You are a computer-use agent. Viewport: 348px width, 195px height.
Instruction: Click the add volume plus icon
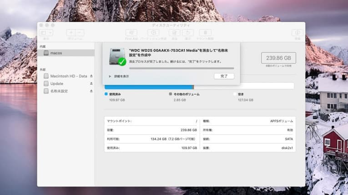coord(71,33)
